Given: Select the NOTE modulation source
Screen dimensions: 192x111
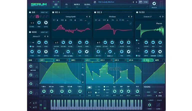Looking at the screenshot, I should tap(159, 60).
